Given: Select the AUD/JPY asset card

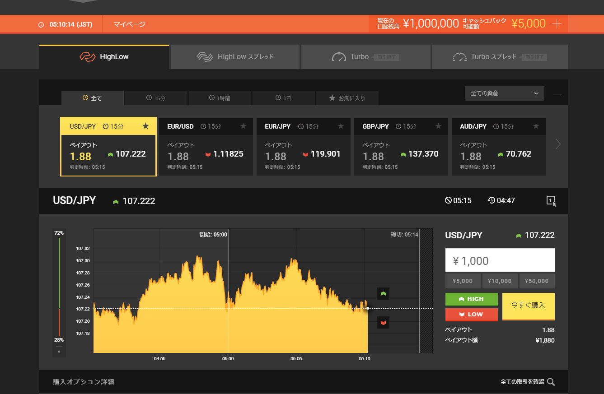Looking at the screenshot, I should [499, 147].
